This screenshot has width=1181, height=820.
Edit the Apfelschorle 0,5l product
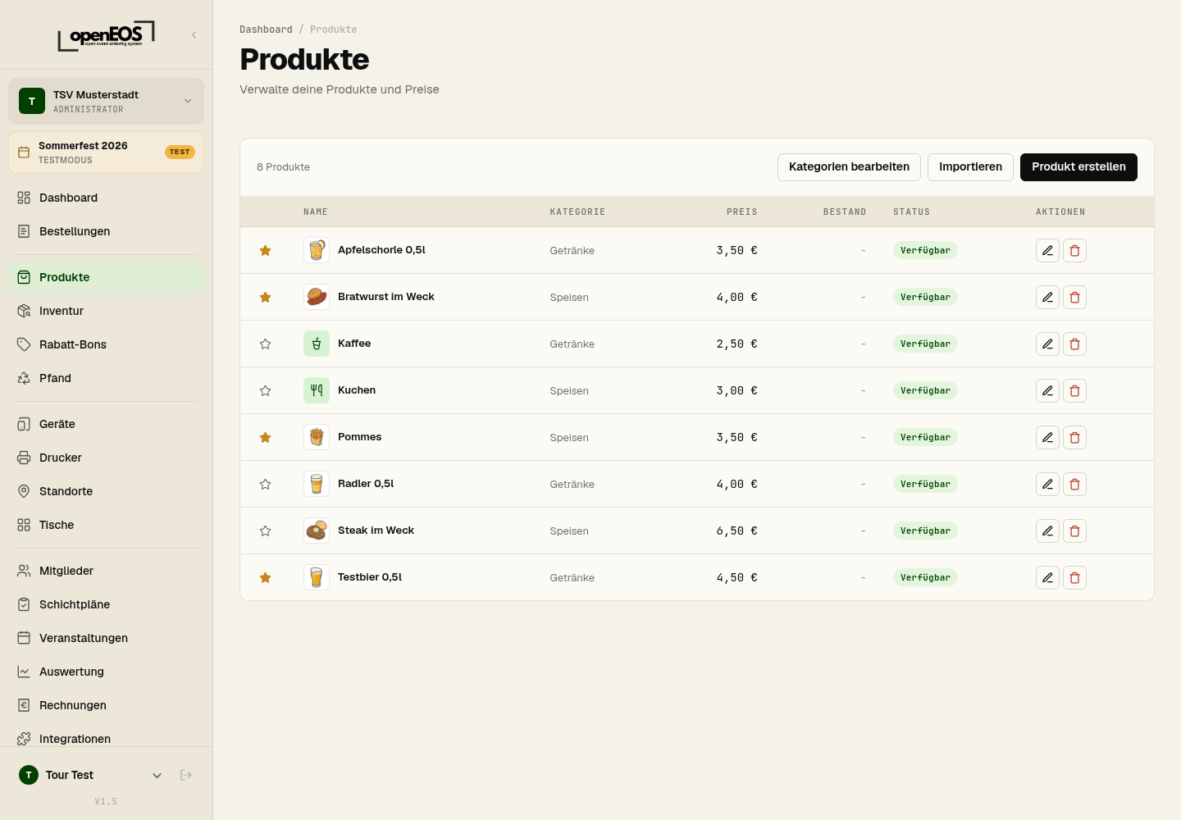1047,250
